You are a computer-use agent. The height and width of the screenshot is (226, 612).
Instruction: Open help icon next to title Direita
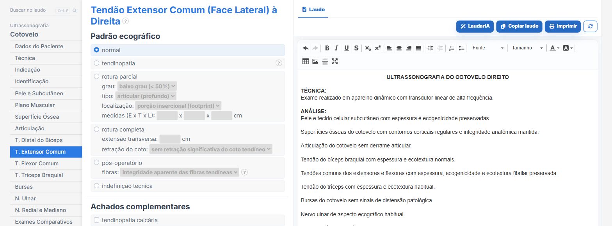125,21
